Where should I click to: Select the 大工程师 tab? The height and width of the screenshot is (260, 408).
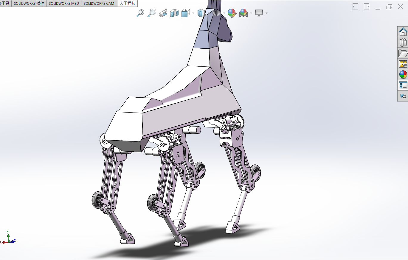coord(127,4)
